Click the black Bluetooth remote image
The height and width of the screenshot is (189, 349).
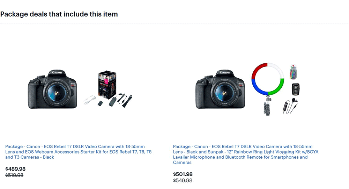pos(296,89)
